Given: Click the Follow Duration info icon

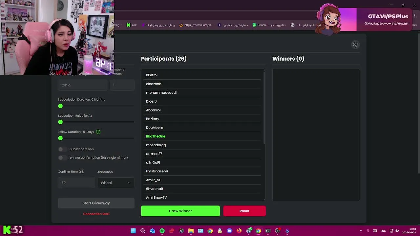Looking at the screenshot, I should tap(98, 132).
